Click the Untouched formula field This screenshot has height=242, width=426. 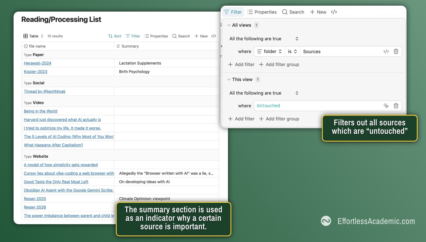pyautogui.click(x=318, y=106)
